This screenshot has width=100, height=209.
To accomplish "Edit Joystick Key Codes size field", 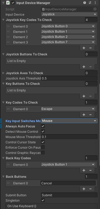I will point(91,20).
